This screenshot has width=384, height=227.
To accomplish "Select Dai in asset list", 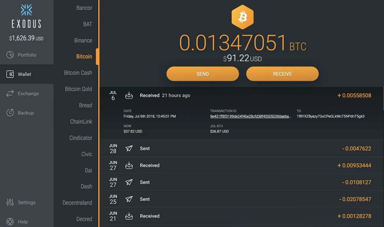I will coord(89,170).
